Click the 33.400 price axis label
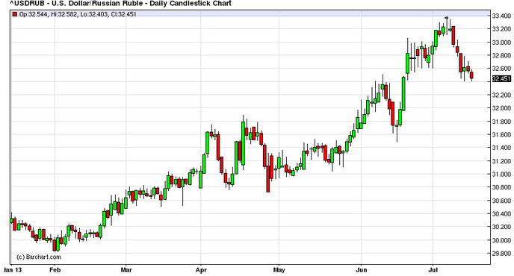The width and height of the screenshot is (514, 276). 501,16
